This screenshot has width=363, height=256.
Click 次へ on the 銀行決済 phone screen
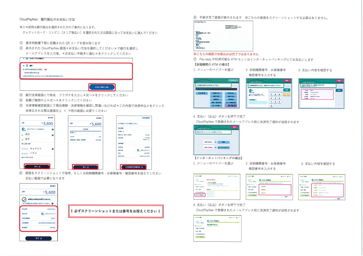(37, 166)
